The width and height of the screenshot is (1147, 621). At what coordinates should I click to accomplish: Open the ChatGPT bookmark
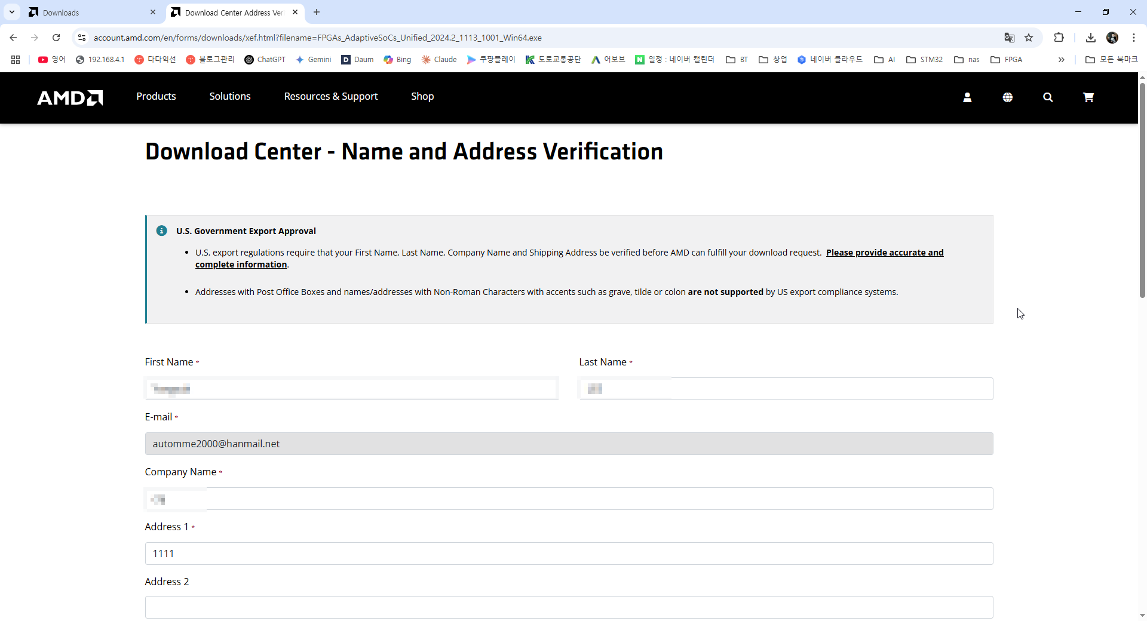[265, 60]
